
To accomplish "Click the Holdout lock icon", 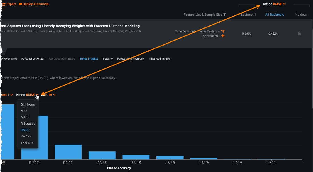I will coord(299,34).
